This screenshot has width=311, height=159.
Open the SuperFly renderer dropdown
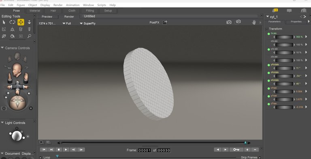point(87,23)
